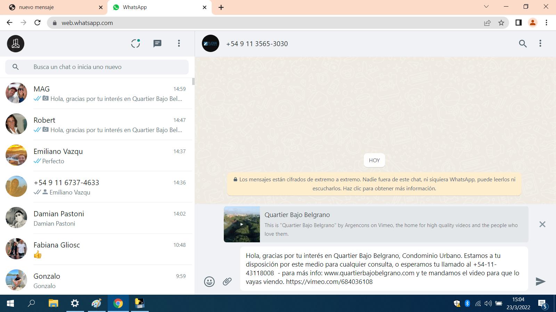This screenshot has height=312, width=556.
Task: Open the Python app in taskbar
Action: click(140, 303)
